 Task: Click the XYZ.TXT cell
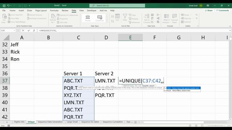tap(78, 95)
